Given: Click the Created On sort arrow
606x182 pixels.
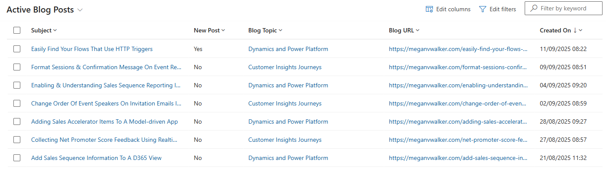Looking at the screenshot, I should 575,30.
